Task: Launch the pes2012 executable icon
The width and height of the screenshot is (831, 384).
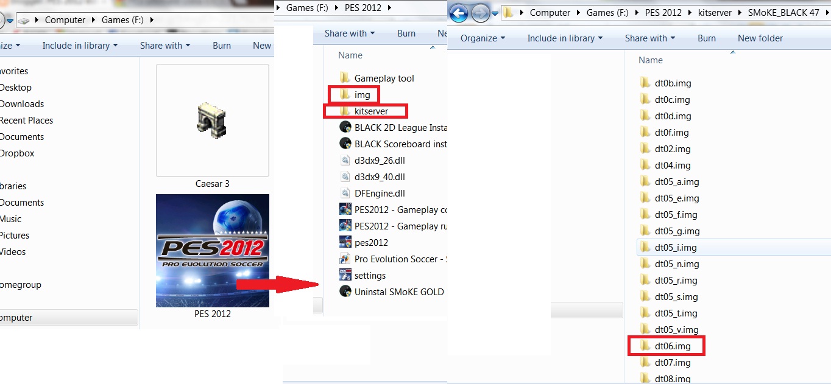Action: tap(345, 242)
